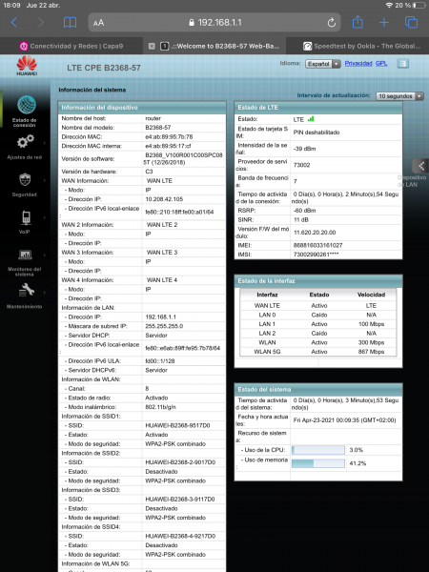Click the WLAN row 300 Mbps speed
This screenshot has width=429, height=572.
pos(372,342)
